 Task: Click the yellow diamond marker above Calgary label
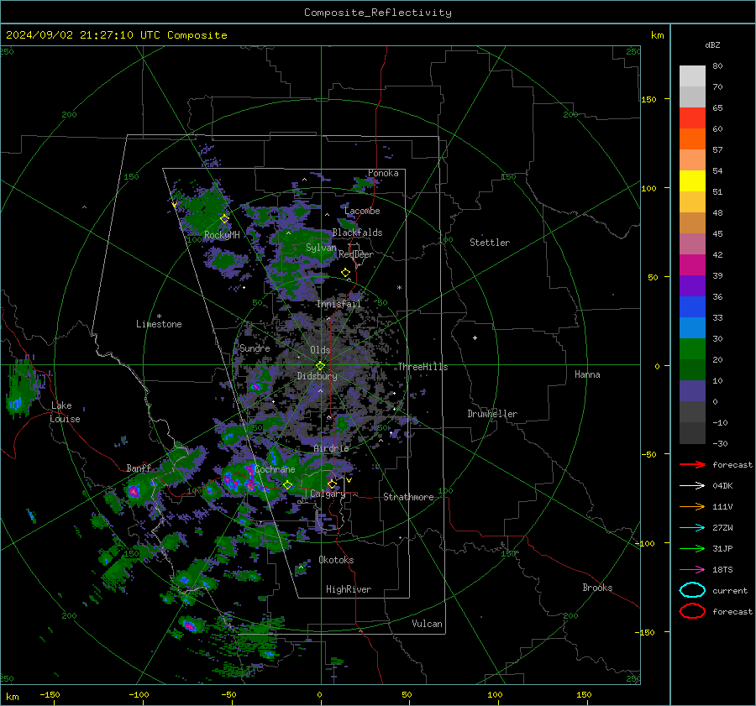click(x=332, y=484)
